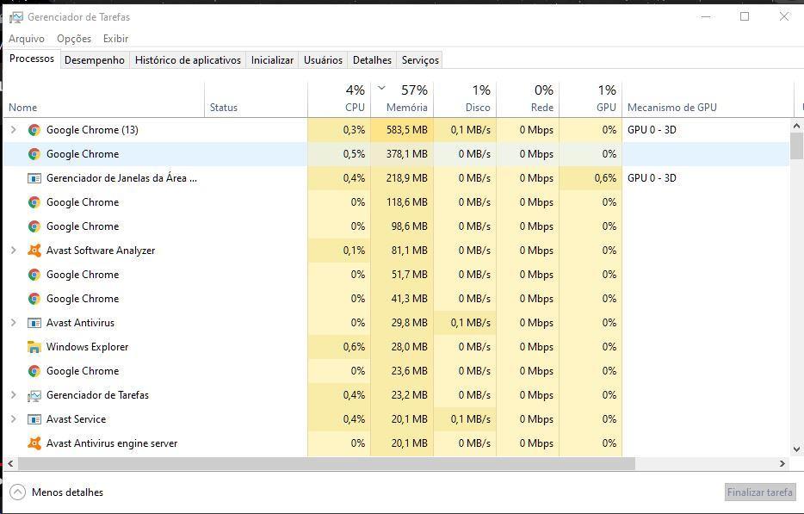Open the Arquivo menu
The height and width of the screenshot is (514, 804).
(x=27, y=39)
